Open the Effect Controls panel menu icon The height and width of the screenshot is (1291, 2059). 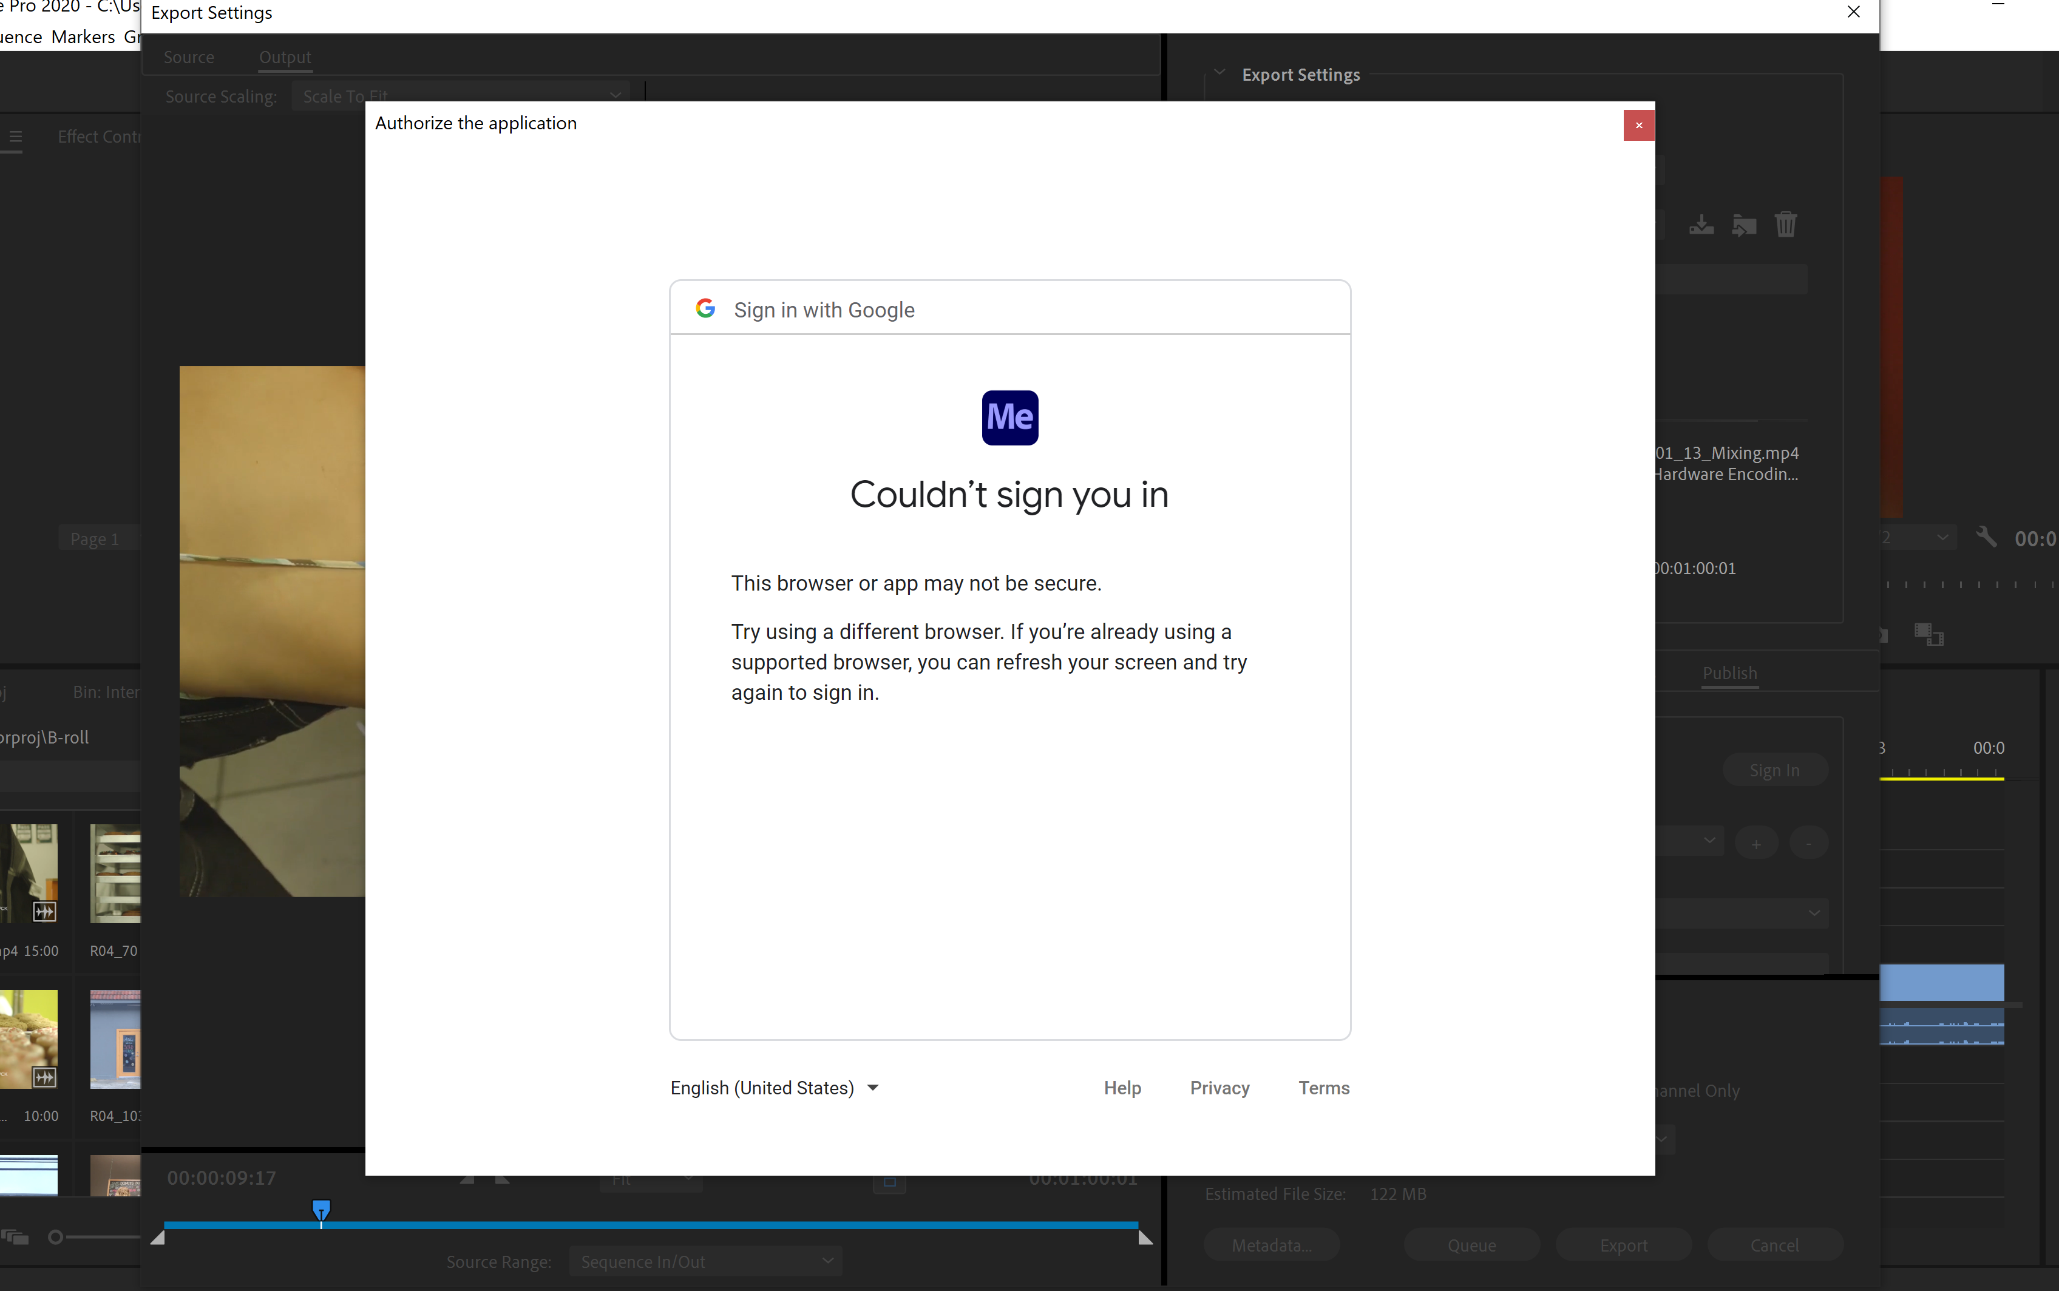(14, 137)
